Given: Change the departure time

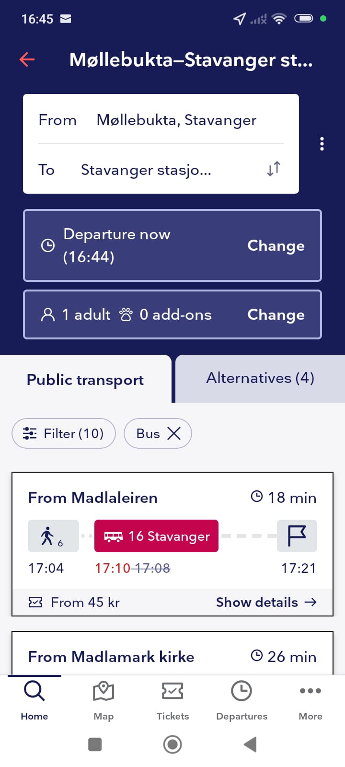Looking at the screenshot, I should (276, 245).
